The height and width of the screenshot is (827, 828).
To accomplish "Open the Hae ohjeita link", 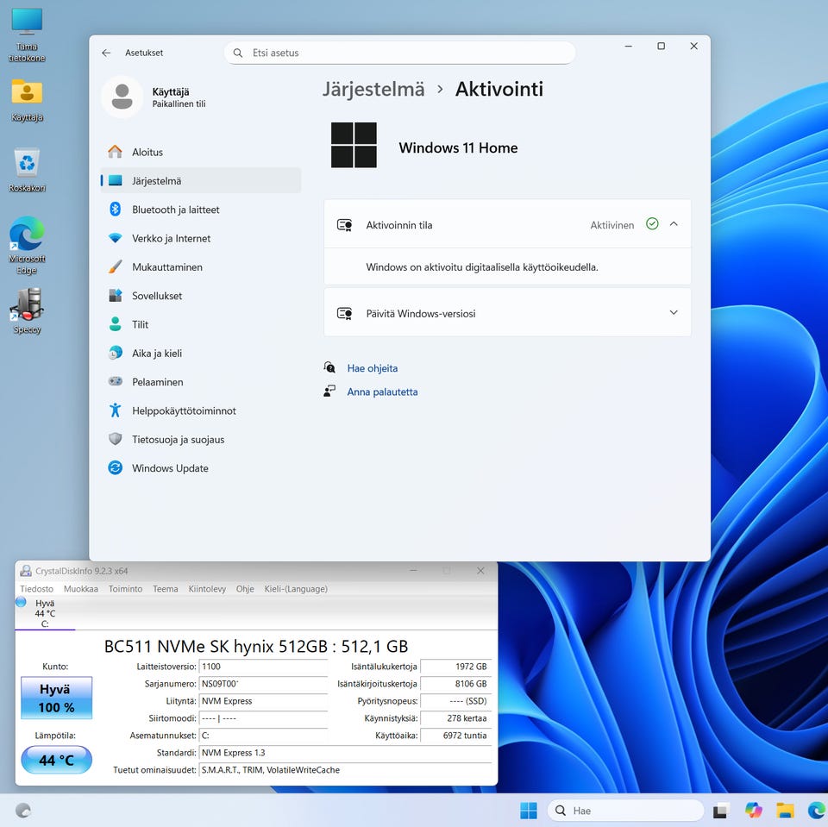I will tap(372, 368).
